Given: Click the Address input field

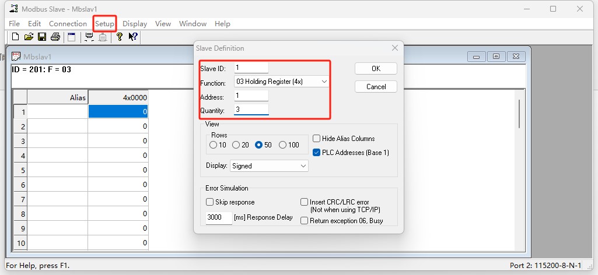Looking at the screenshot, I should coord(251,96).
